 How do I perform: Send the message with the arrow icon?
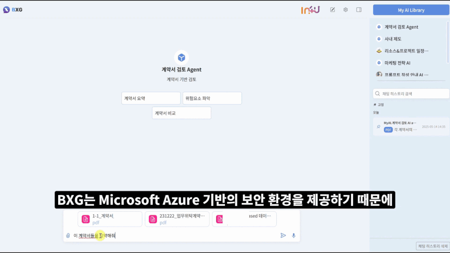[283, 236]
